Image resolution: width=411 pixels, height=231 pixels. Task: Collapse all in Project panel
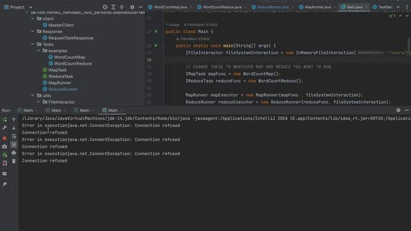(121, 7)
